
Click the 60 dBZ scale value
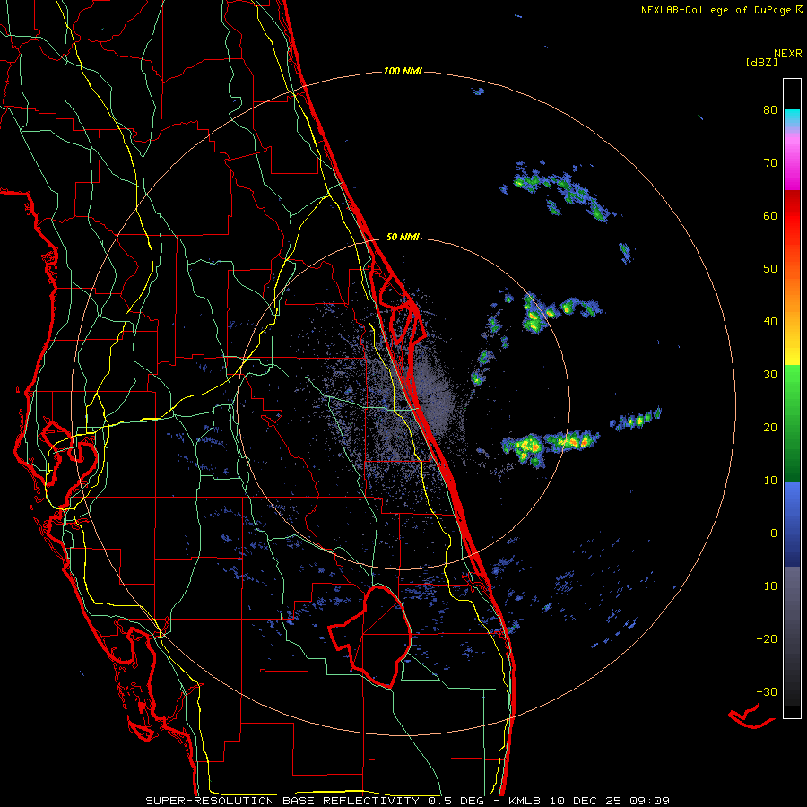pyautogui.click(x=770, y=215)
